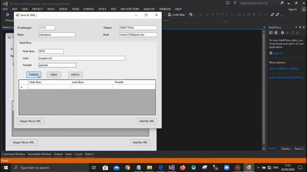
Task: Click the UBAH button
Action: (54, 75)
